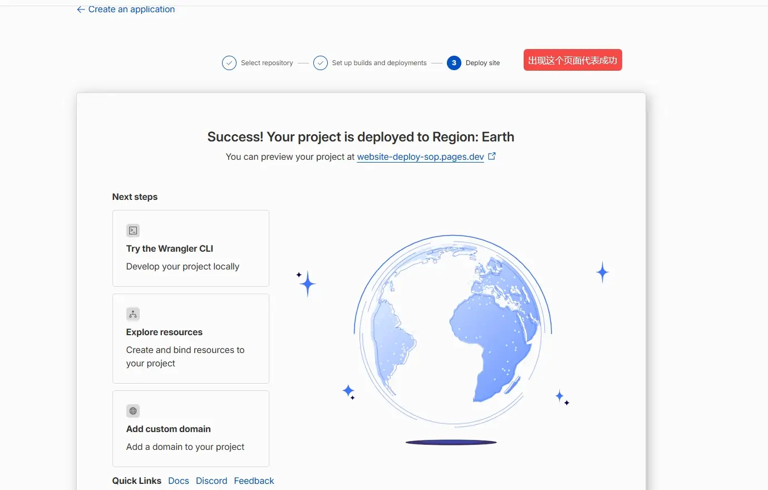Screen dimensions: 768x490
Task: Click the Explore resources tree icon
Action: 133,314
